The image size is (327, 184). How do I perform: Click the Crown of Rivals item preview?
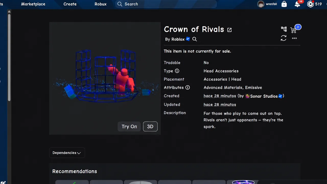tap(105, 78)
